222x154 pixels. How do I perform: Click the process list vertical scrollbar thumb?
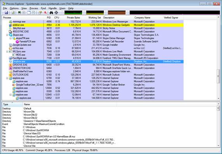coord(218,76)
